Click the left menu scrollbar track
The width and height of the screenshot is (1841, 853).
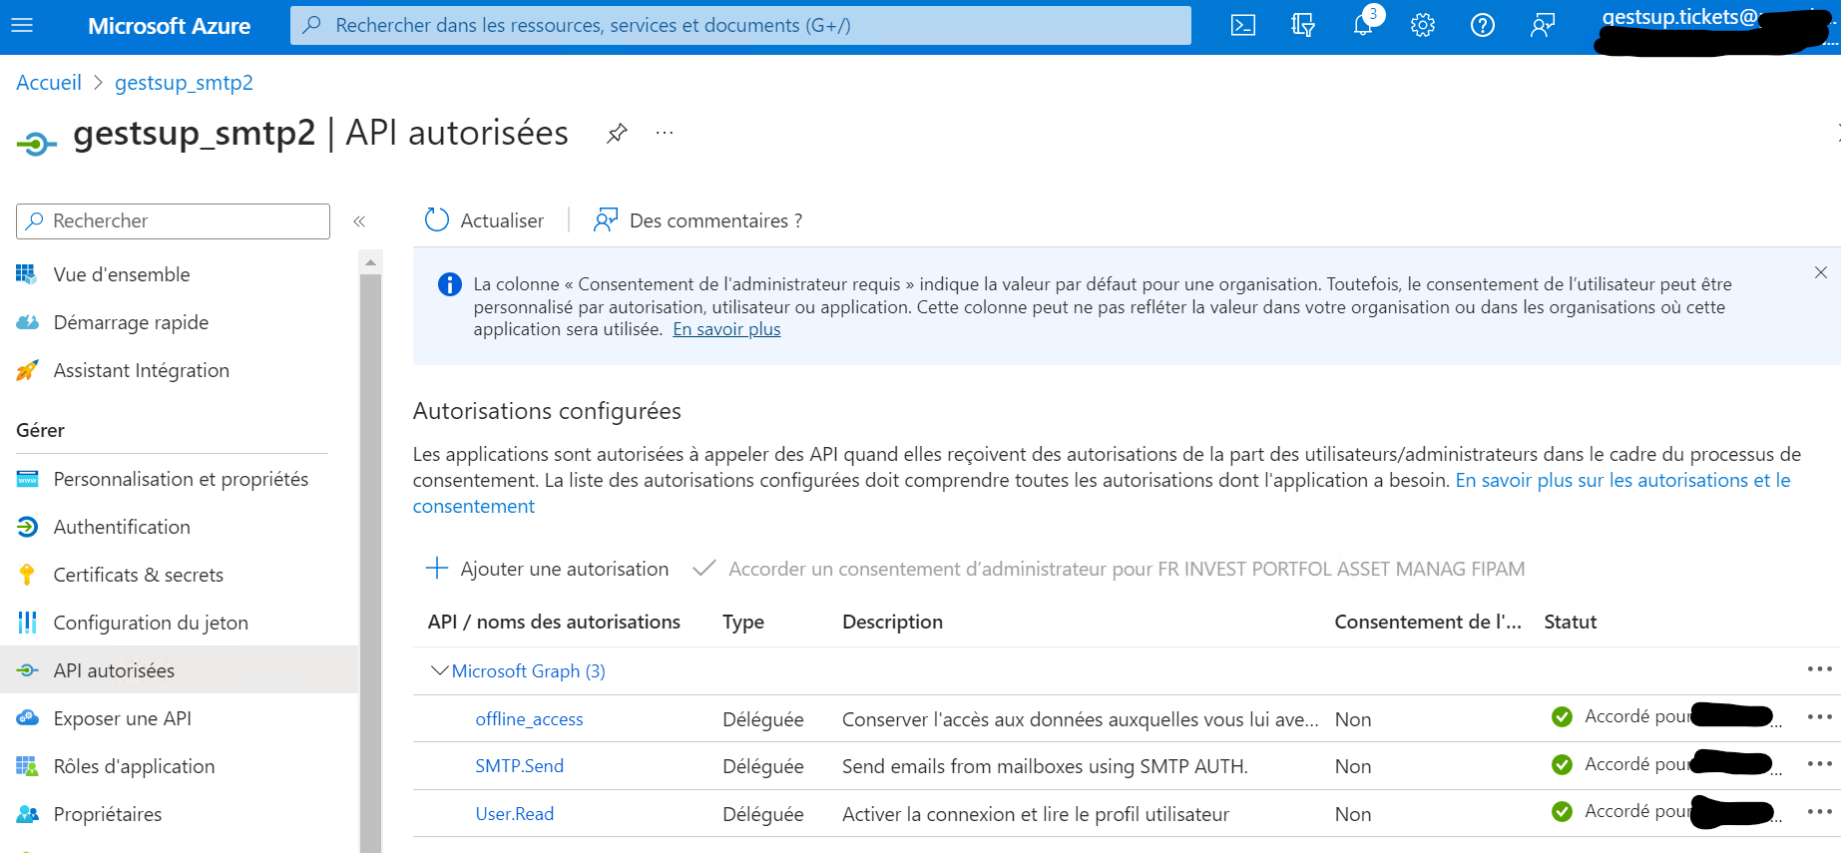[x=370, y=564]
